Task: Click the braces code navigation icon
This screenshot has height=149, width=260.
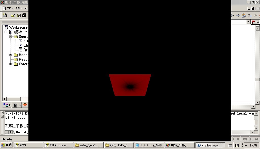Action: (250, 15)
